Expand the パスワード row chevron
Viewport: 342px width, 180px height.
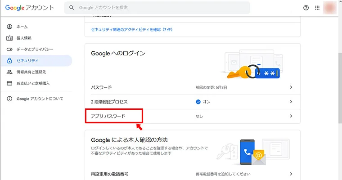[x=291, y=87]
